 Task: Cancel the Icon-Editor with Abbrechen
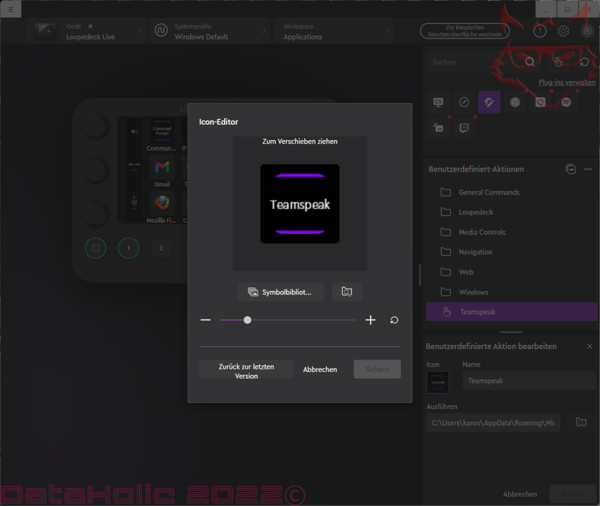(320, 370)
